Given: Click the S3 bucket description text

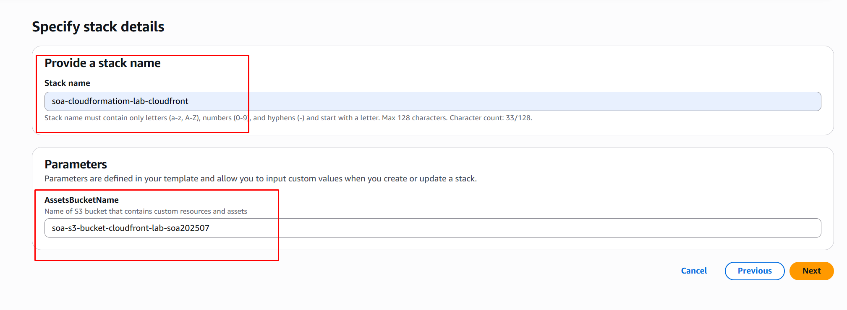Looking at the screenshot, I should click(146, 212).
